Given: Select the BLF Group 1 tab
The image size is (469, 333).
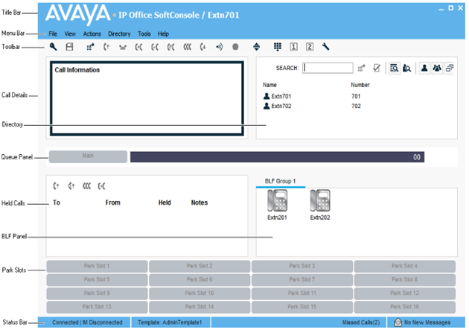Looking at the screenshot, I should click(x=281, y=181).
